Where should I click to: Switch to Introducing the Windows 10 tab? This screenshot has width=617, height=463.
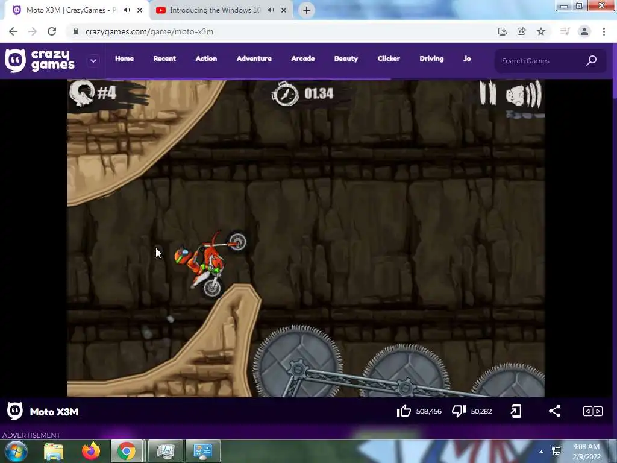click(215, 10)
